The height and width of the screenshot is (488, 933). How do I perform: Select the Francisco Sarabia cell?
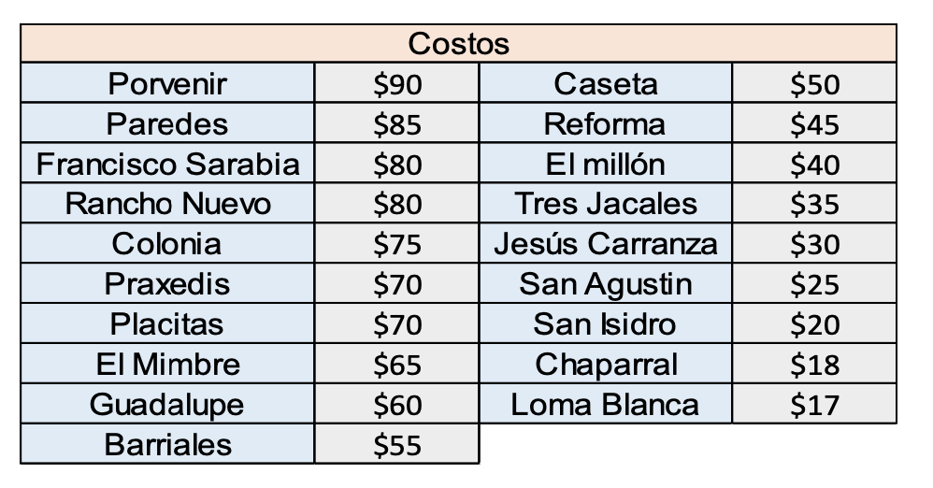pyautogui.click(x=167, y=163)
